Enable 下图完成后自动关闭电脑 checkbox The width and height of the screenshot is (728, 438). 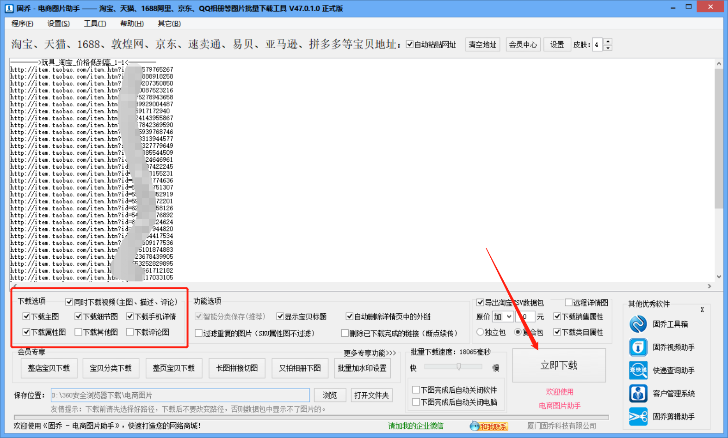[416, 402]
